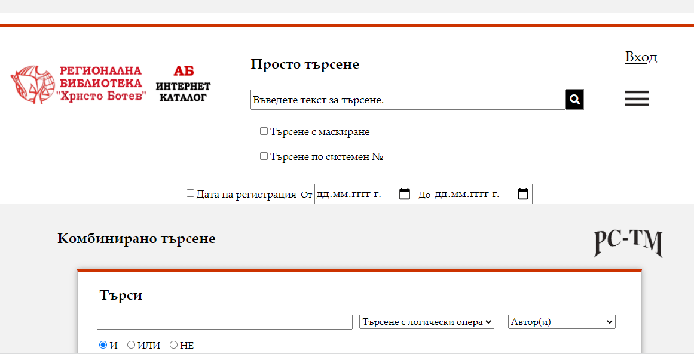
Task: Open the logical operators search dropdown
Action: point(426,321)
